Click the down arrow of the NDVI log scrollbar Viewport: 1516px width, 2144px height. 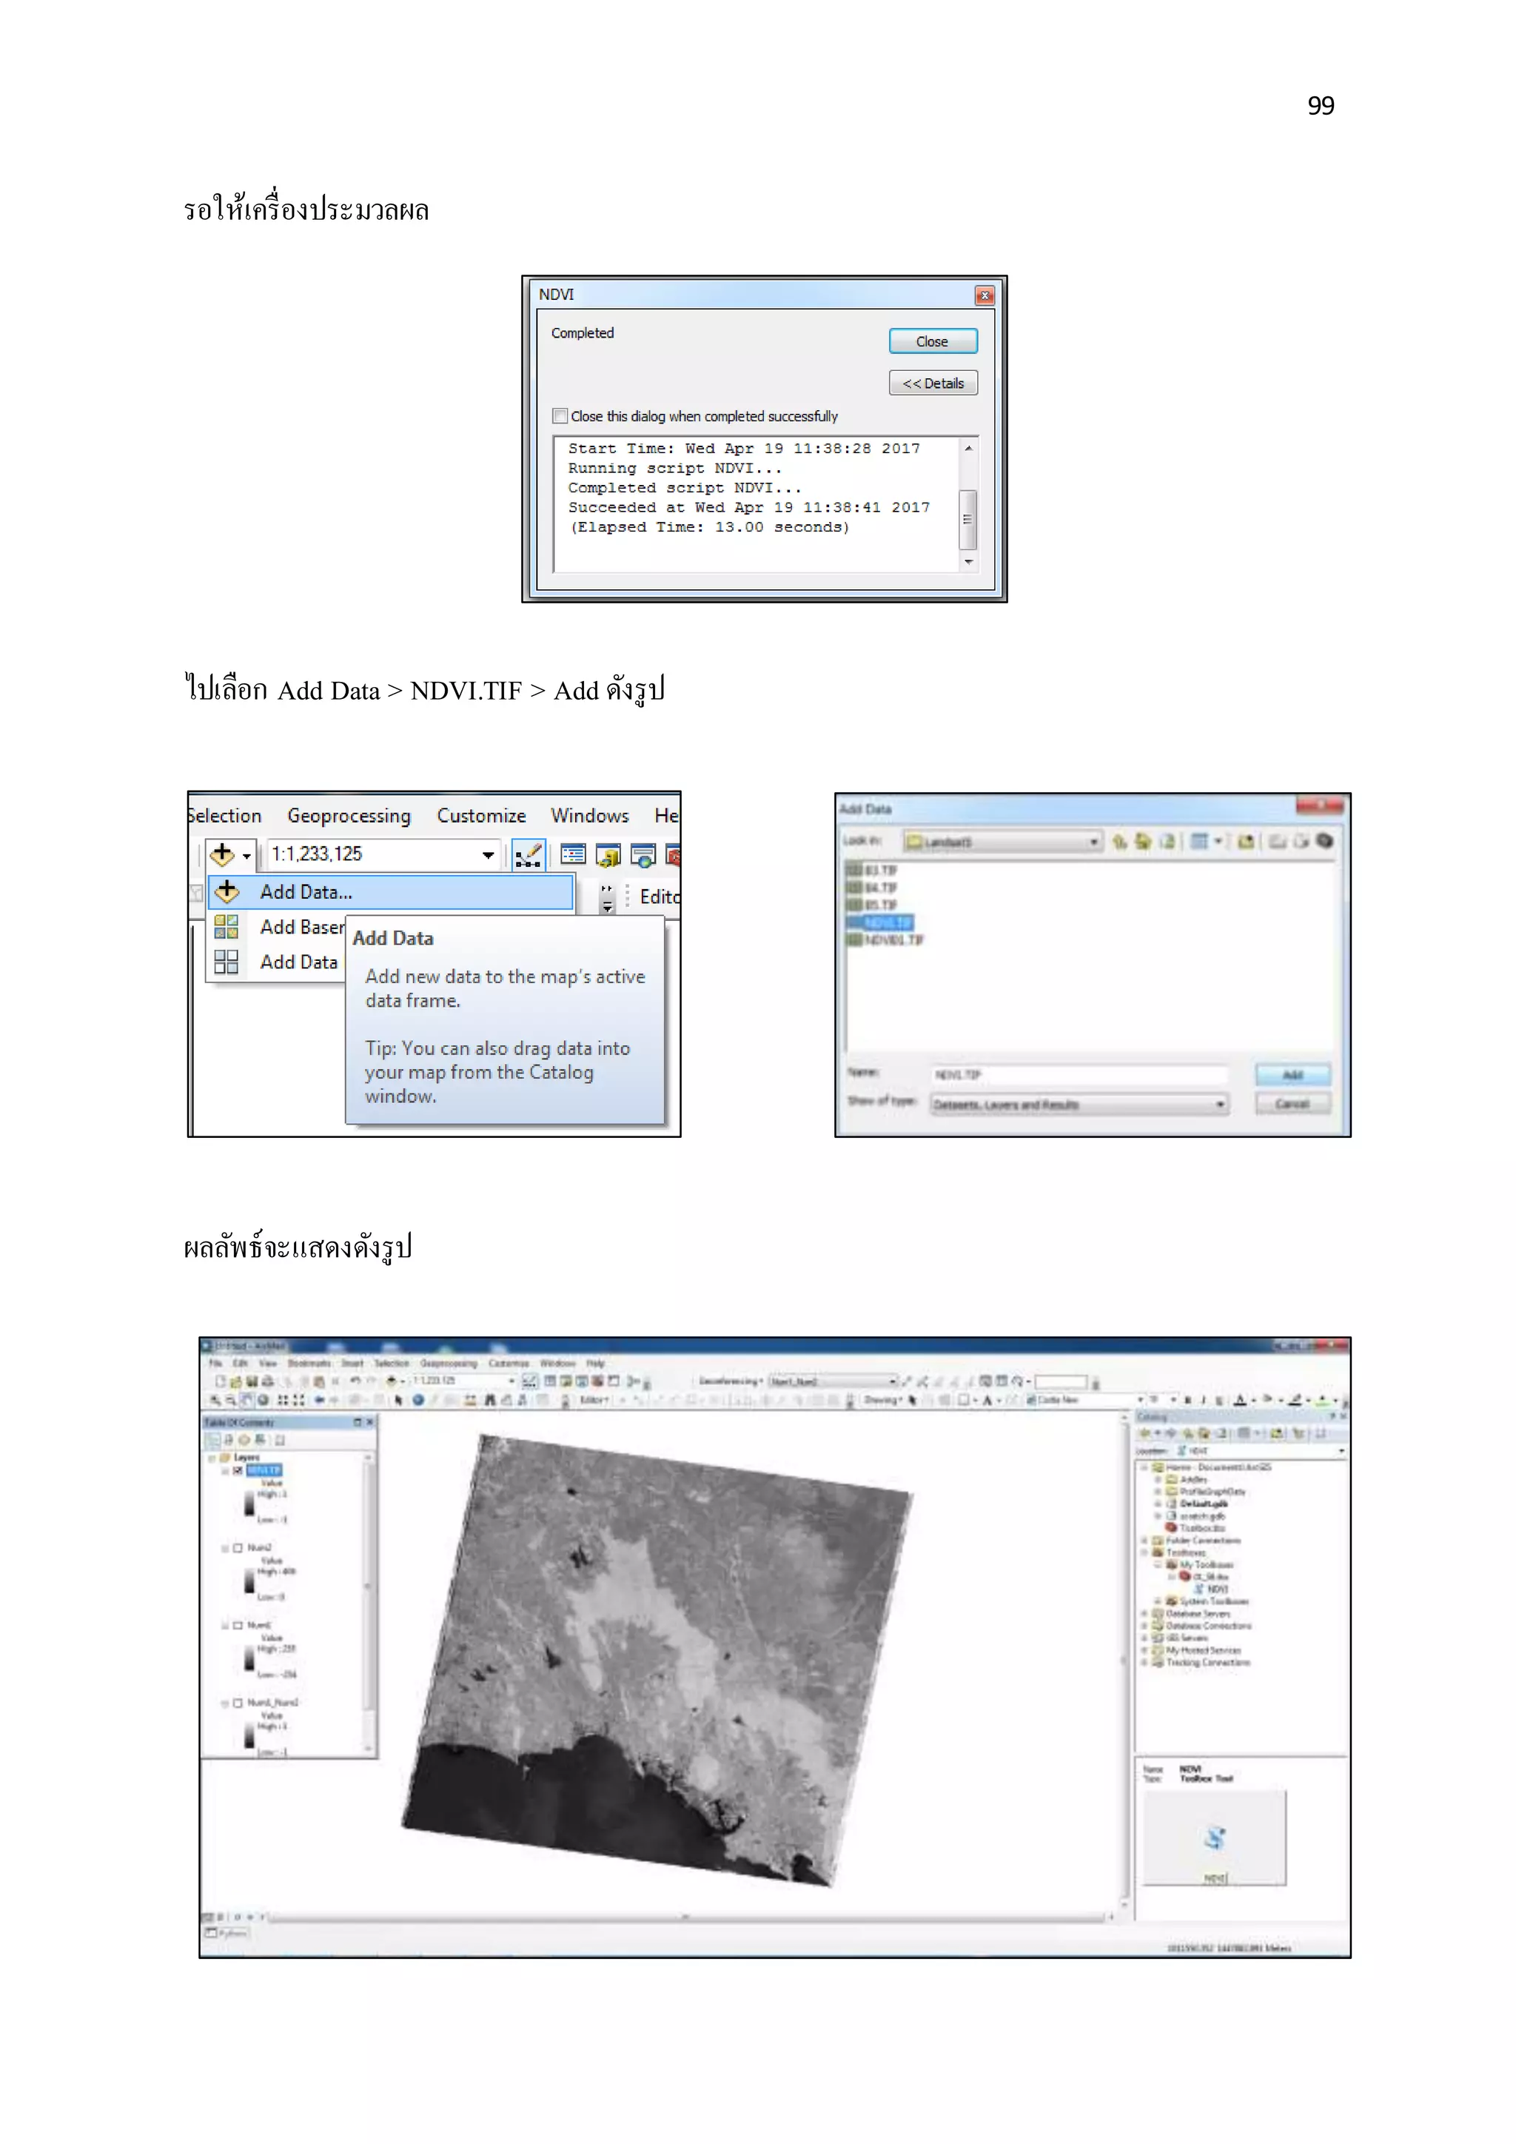[x=968, y=561]
